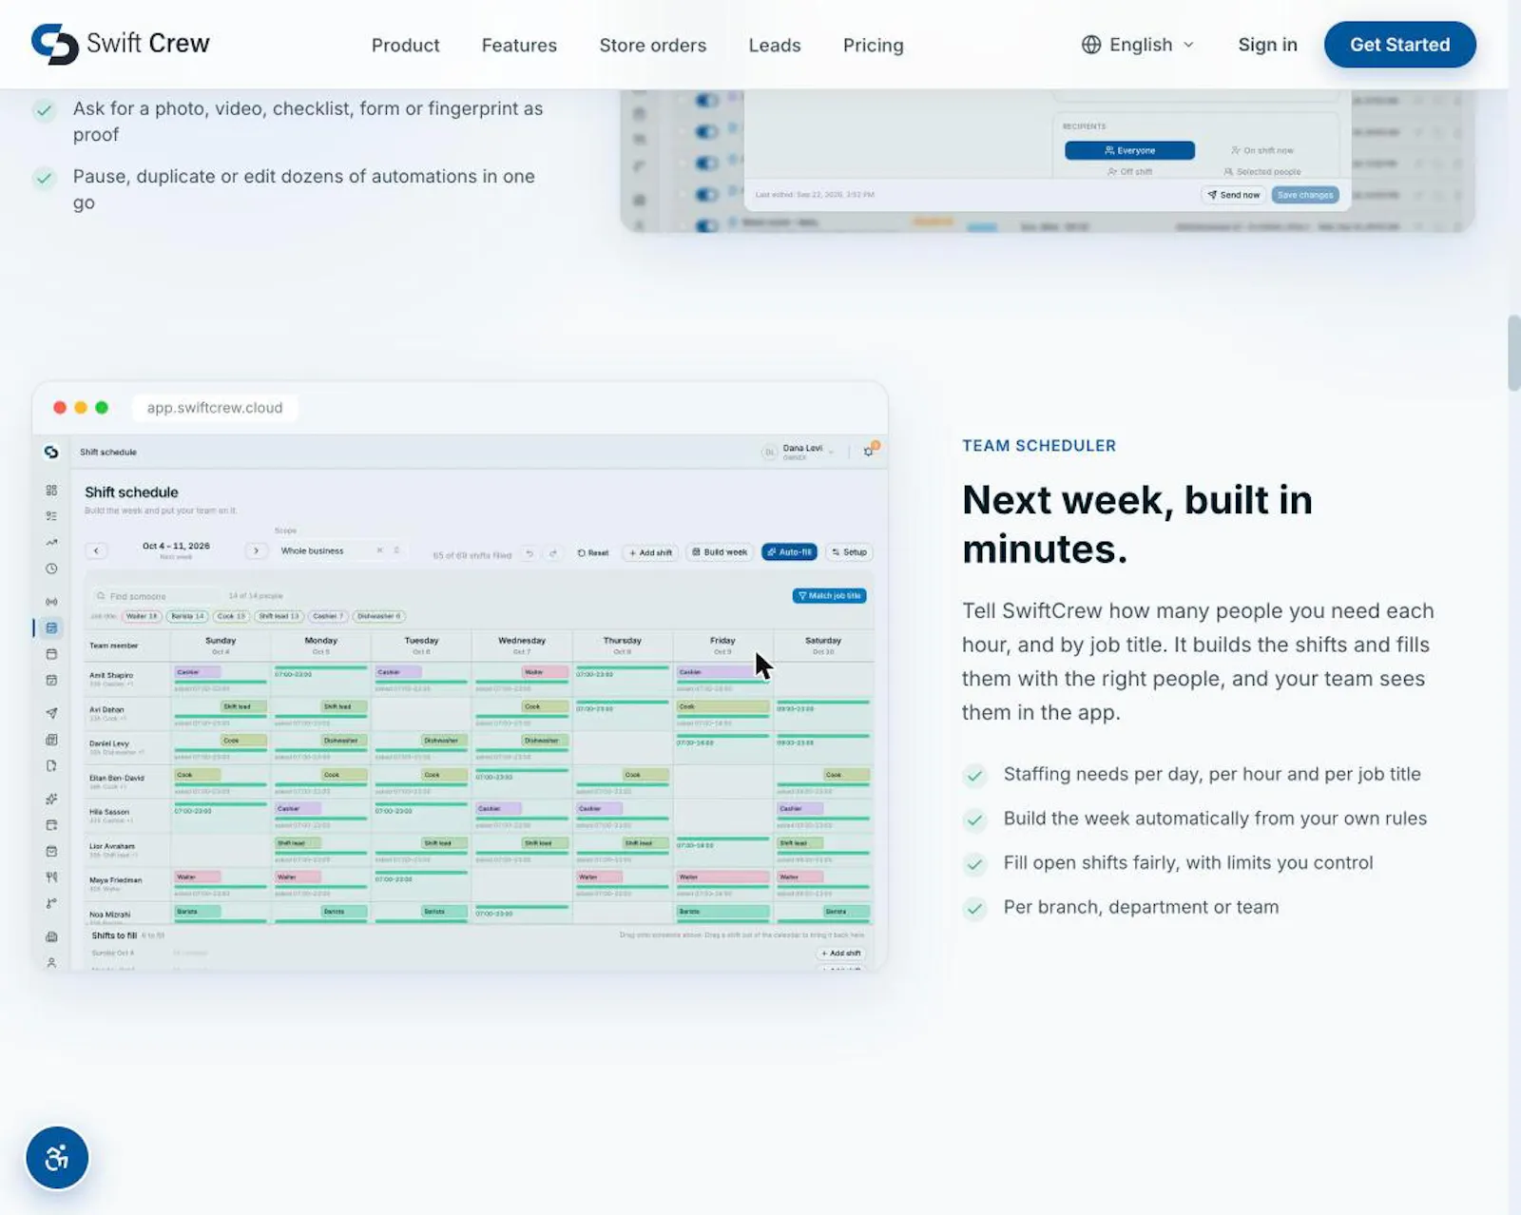Toggle the Cashier 7 job title chip

(x=328, y=616)
